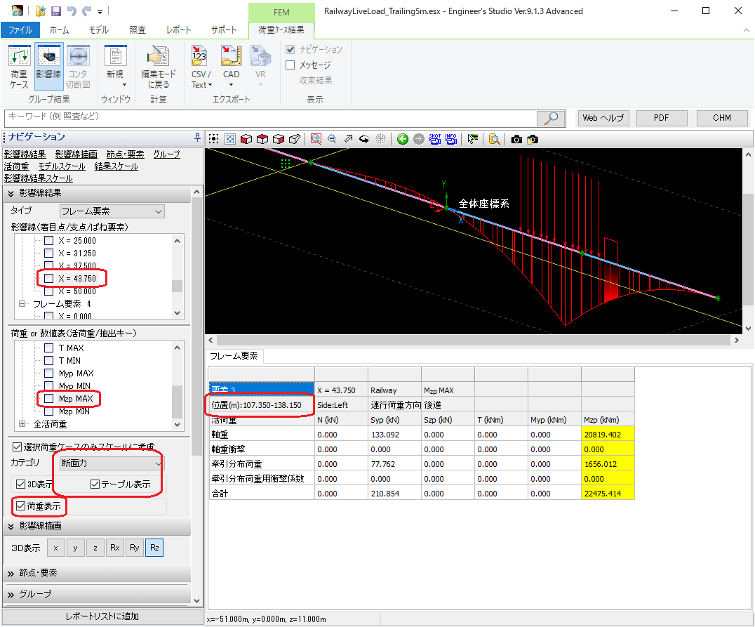Open the ホーム ribbon tab
Screen dimensions: 755x627
pyautogui.click(x=59, y=30)
